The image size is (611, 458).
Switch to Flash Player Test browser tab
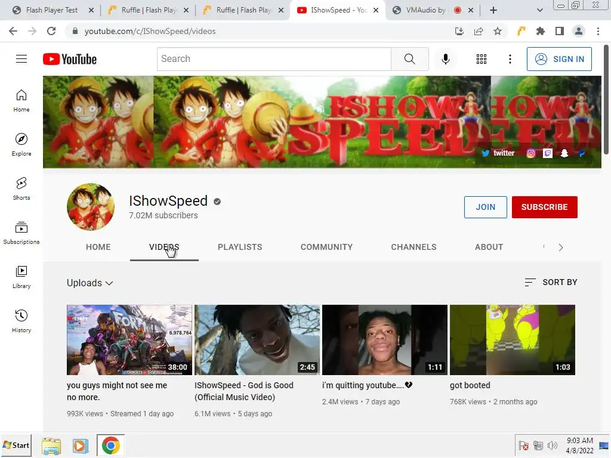[x=52, y=10]
